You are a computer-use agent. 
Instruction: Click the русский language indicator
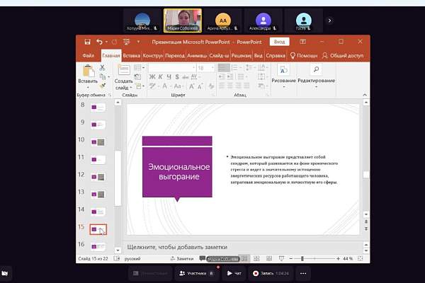pos(132,259)
